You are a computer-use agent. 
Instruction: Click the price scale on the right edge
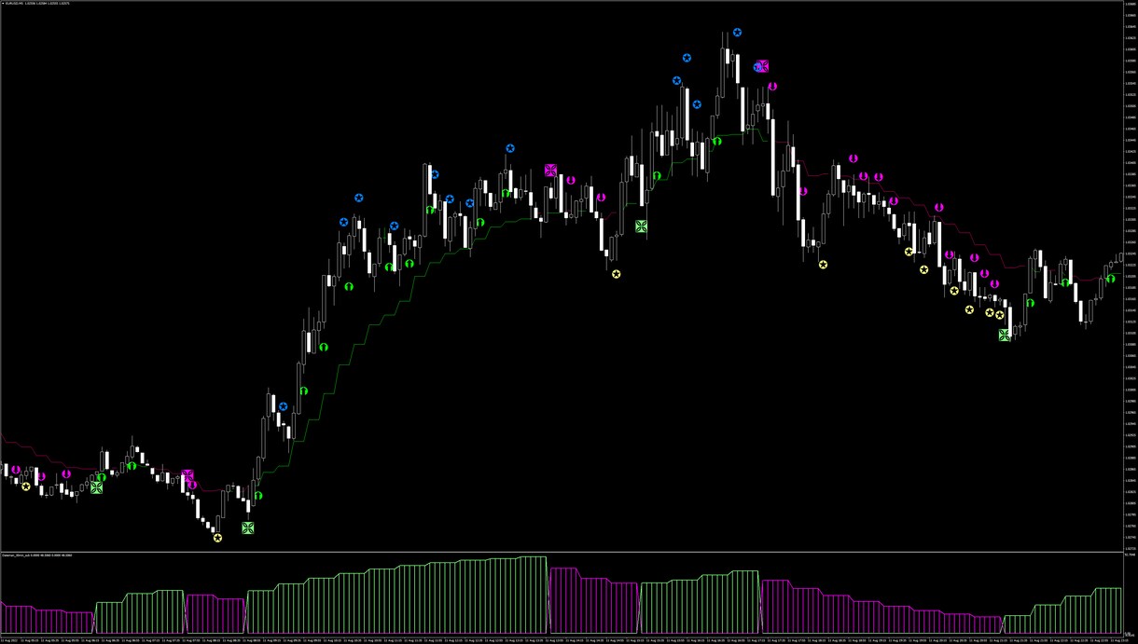point(1129,276)
